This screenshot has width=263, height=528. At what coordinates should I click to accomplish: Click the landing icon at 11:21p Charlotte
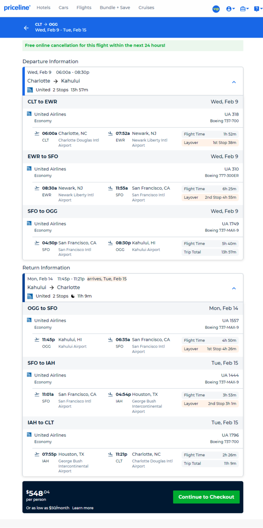(111, 454)
